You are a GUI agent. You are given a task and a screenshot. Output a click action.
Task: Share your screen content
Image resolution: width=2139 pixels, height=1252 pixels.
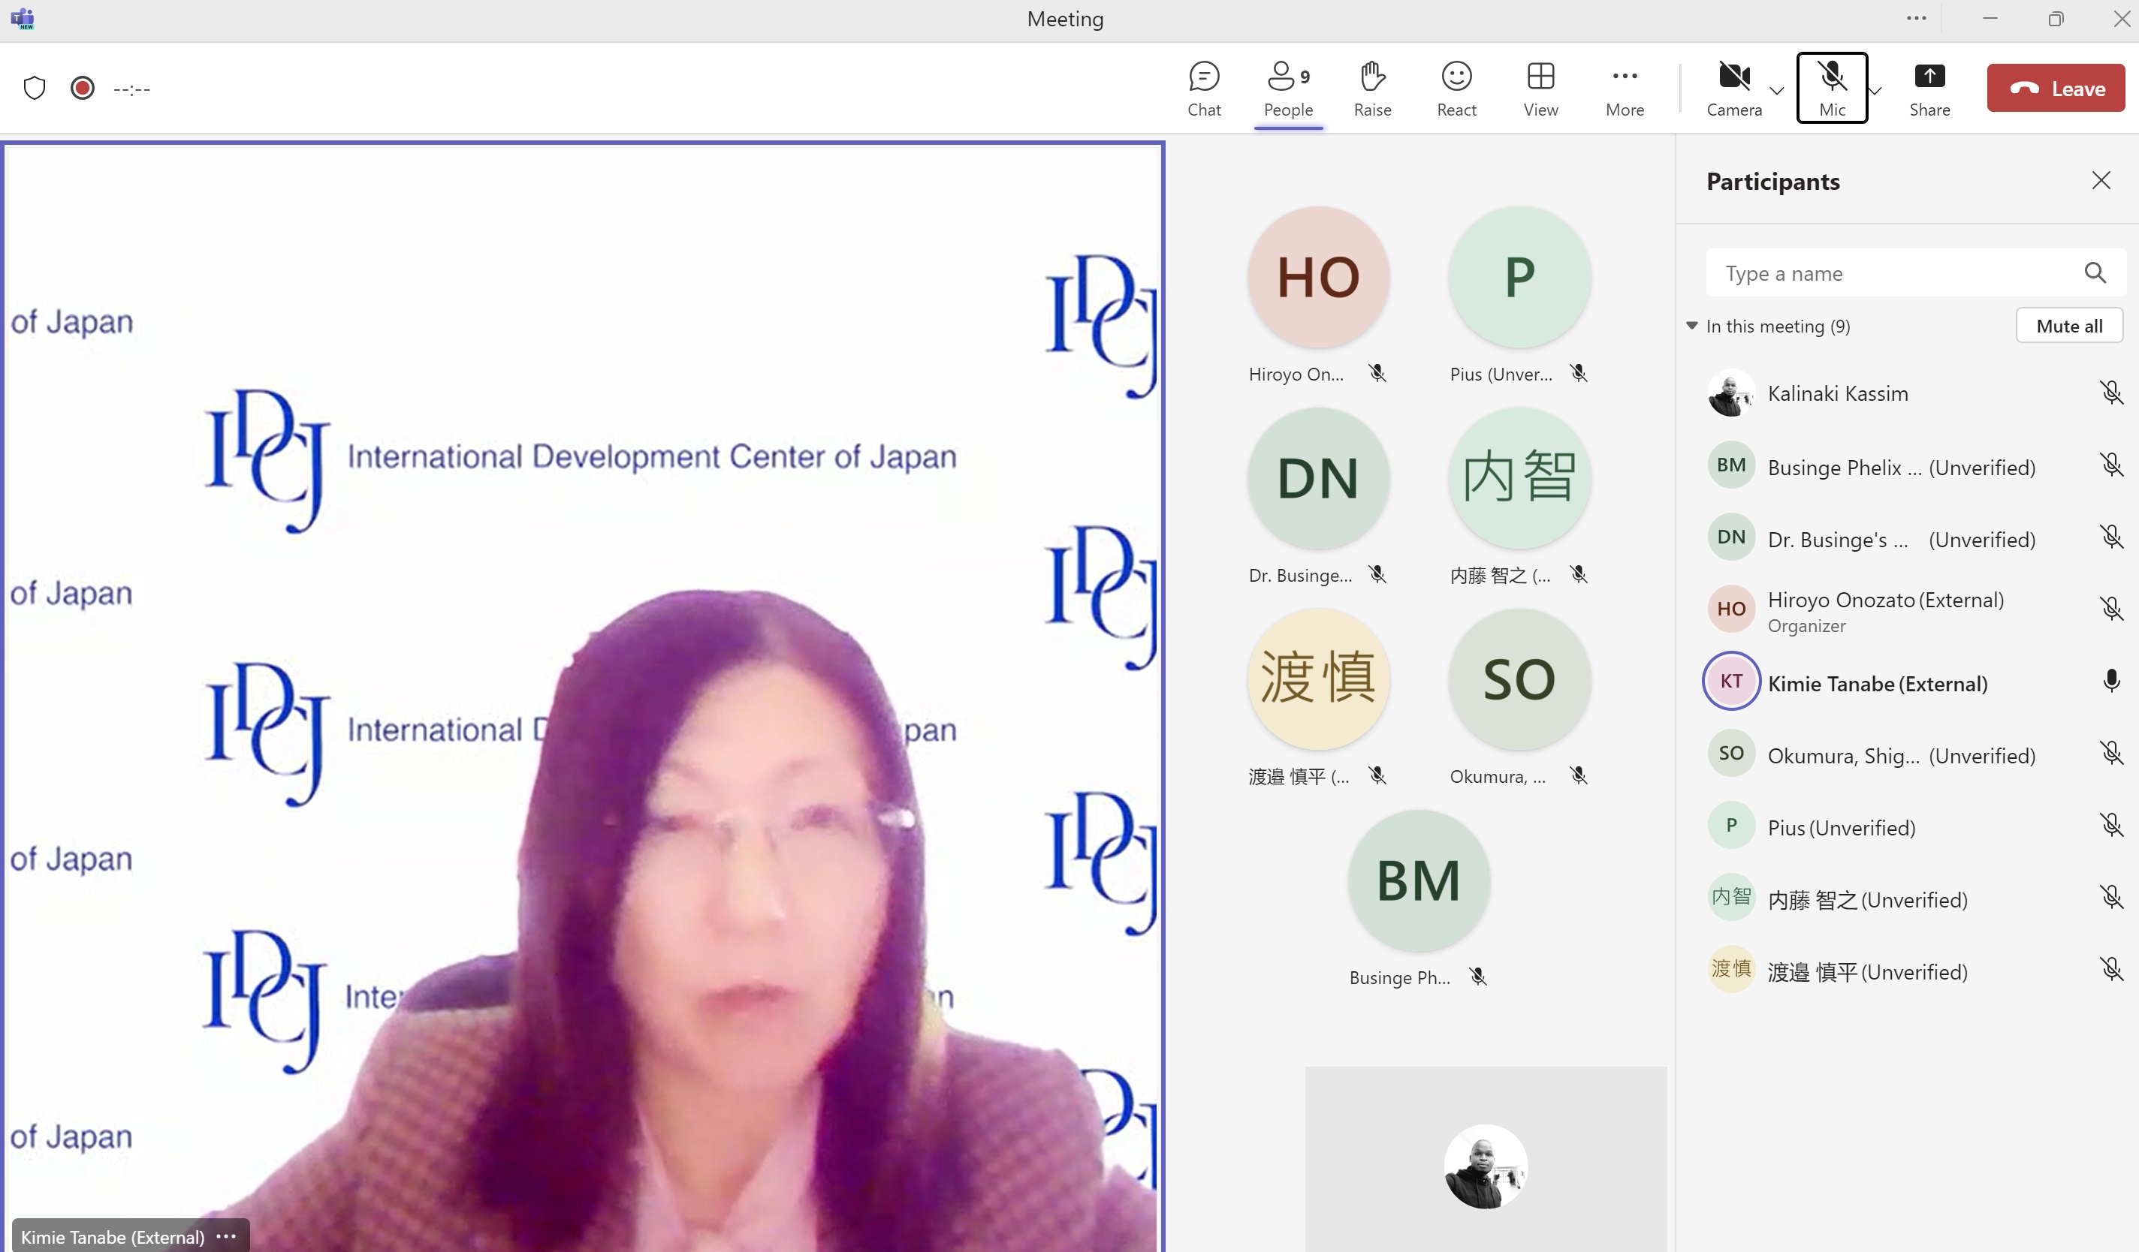pos(1929,89)
